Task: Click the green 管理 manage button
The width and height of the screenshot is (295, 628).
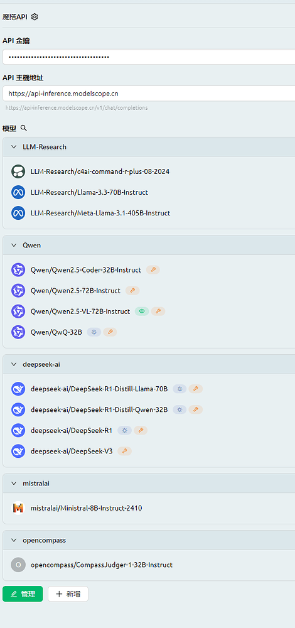Action: (23, 594)
